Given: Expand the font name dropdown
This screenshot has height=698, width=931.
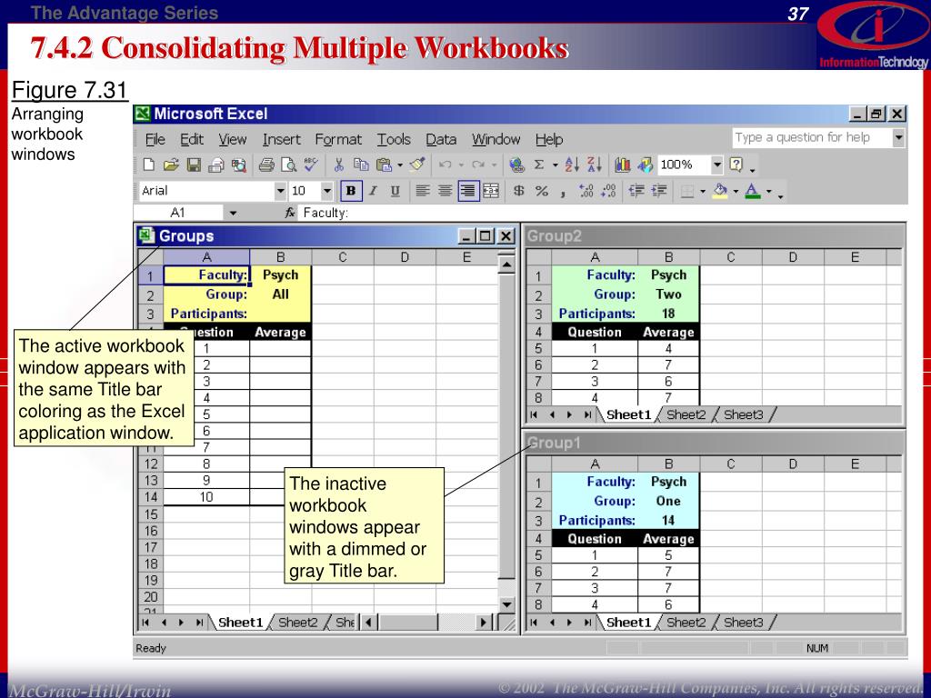Looking at the screenshot, I should (280, 191).
